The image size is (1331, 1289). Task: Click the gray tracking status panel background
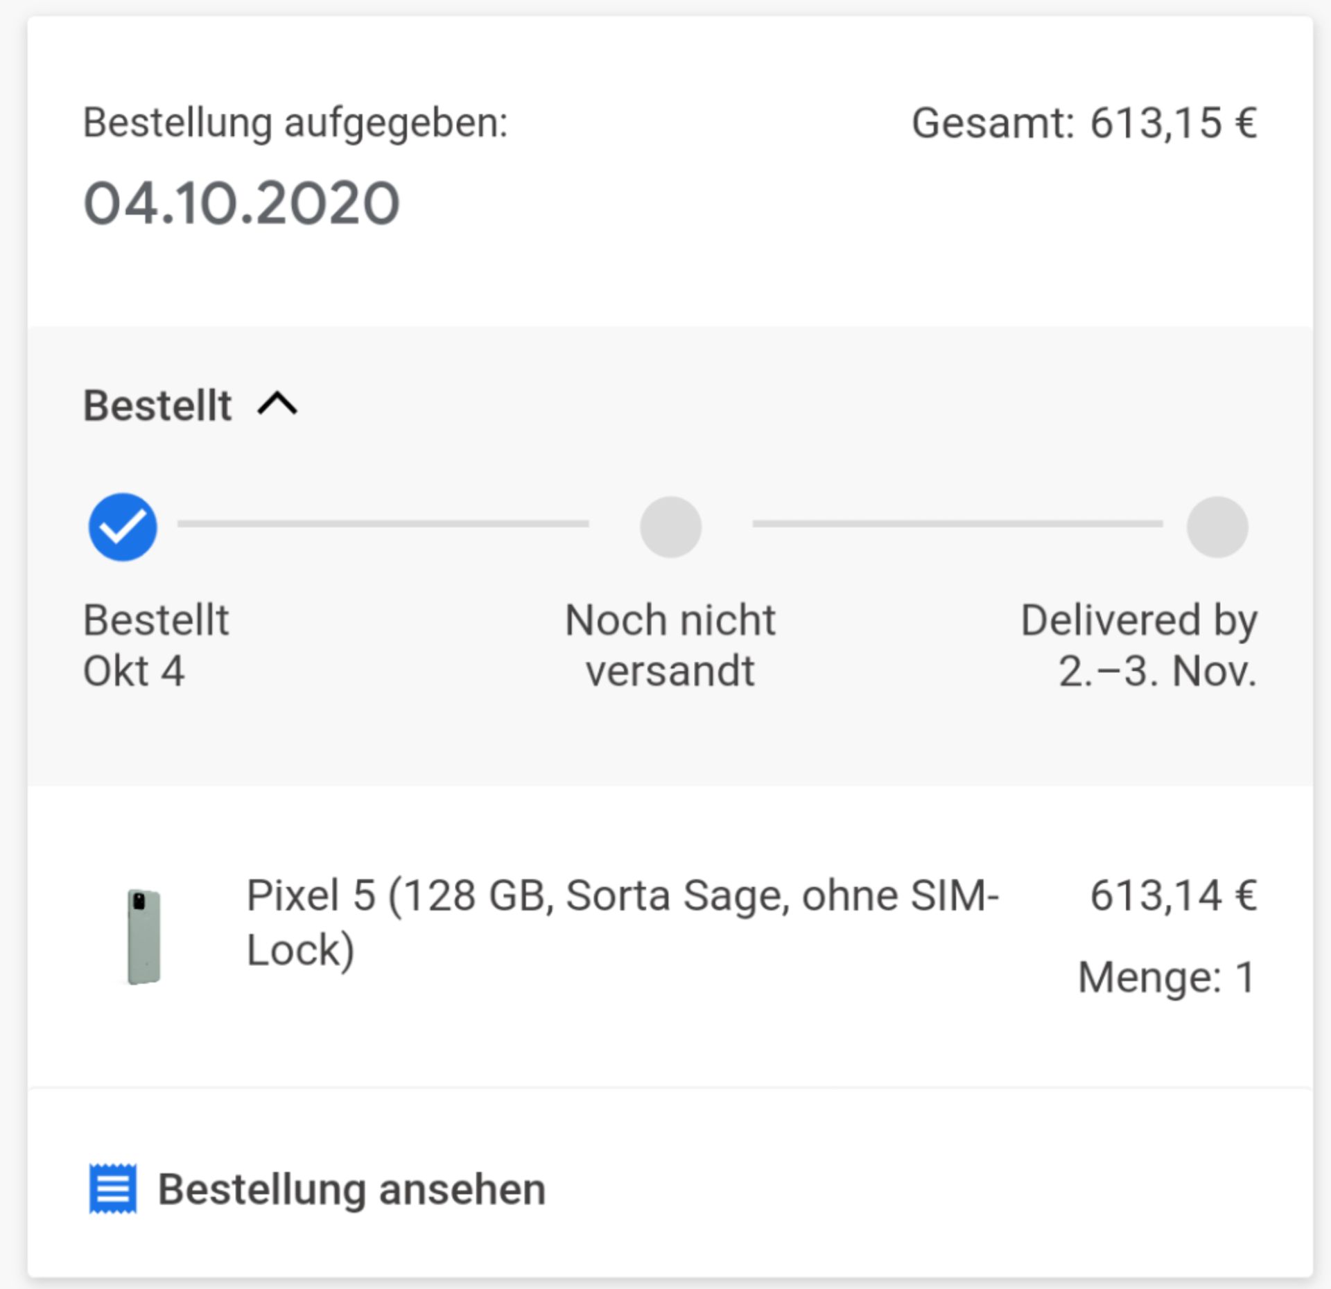pos(670,735)
